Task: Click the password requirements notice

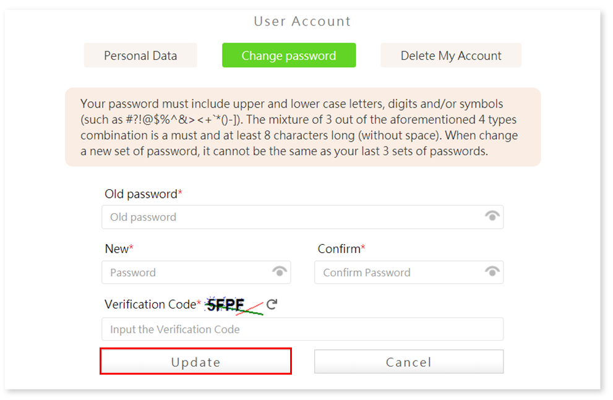Action: (x=302, y=127)
